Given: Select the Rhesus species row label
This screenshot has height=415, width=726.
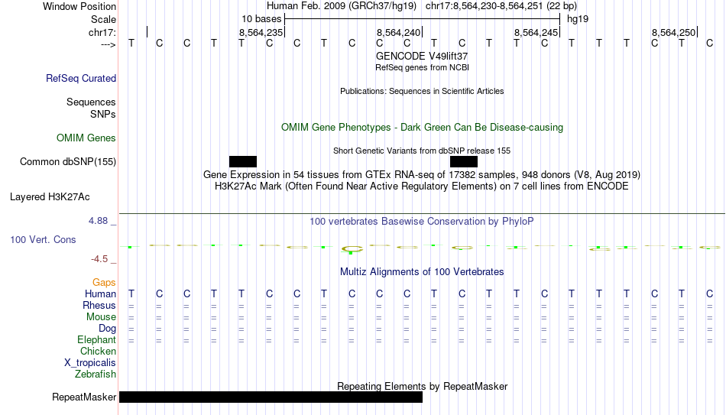Looking at the screenshot, I should [x=99, y=306].
